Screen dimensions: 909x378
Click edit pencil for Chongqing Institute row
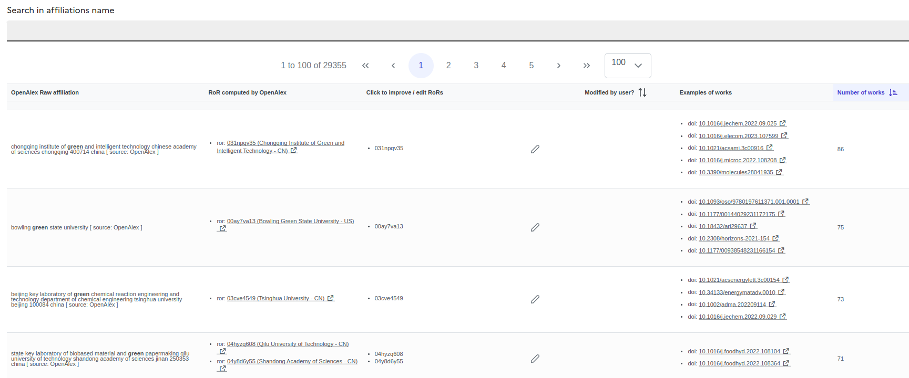(535, 149)
